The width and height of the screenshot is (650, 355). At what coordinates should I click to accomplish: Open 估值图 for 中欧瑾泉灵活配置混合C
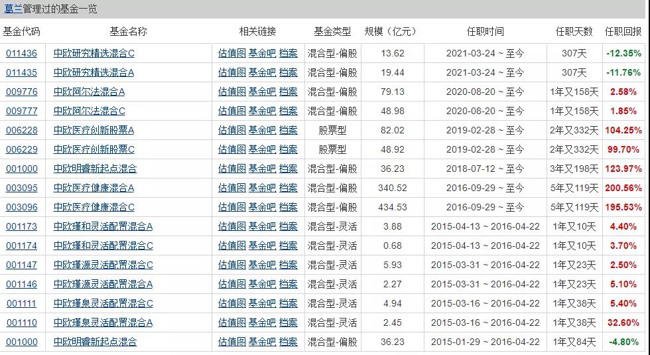coord(232,303)
